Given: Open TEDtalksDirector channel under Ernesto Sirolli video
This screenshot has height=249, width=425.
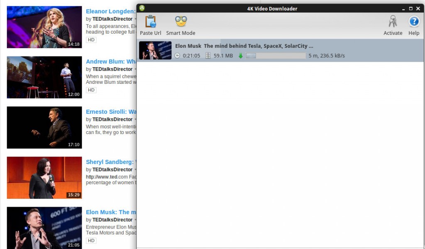Looking at the screenshot, I should (112, 119).
